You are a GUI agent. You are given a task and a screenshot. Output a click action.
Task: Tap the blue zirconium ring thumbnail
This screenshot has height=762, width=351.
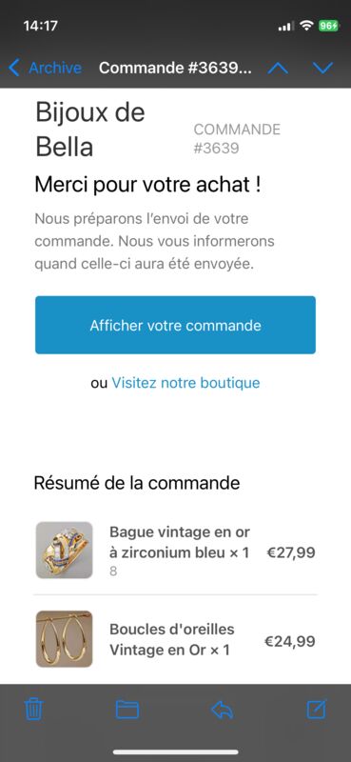pos(64,551)
